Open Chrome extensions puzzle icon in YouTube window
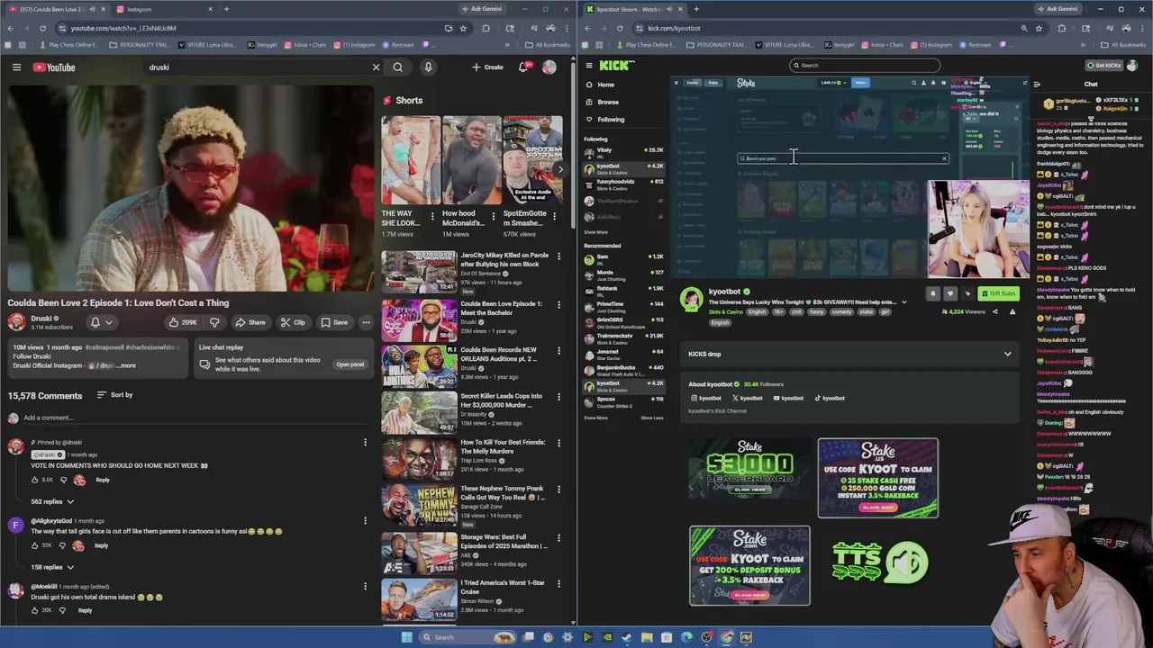1153x648 pixels. coord(486,28)
